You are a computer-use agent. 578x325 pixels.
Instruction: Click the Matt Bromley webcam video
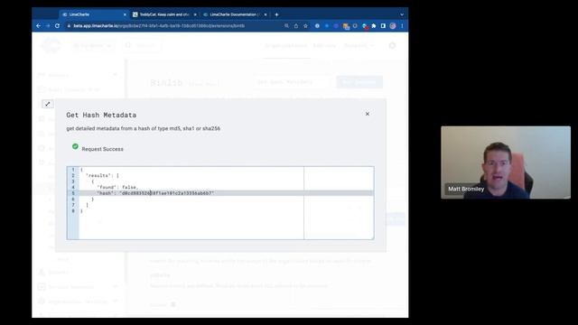click(x=506, y=162)
